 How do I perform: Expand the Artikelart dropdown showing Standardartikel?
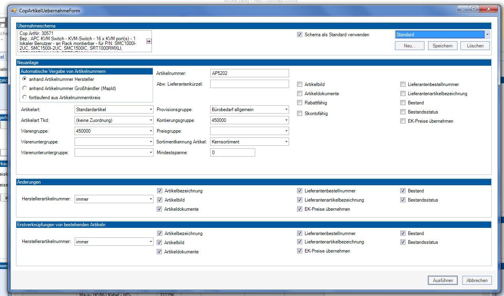click(x=151, y=109)
